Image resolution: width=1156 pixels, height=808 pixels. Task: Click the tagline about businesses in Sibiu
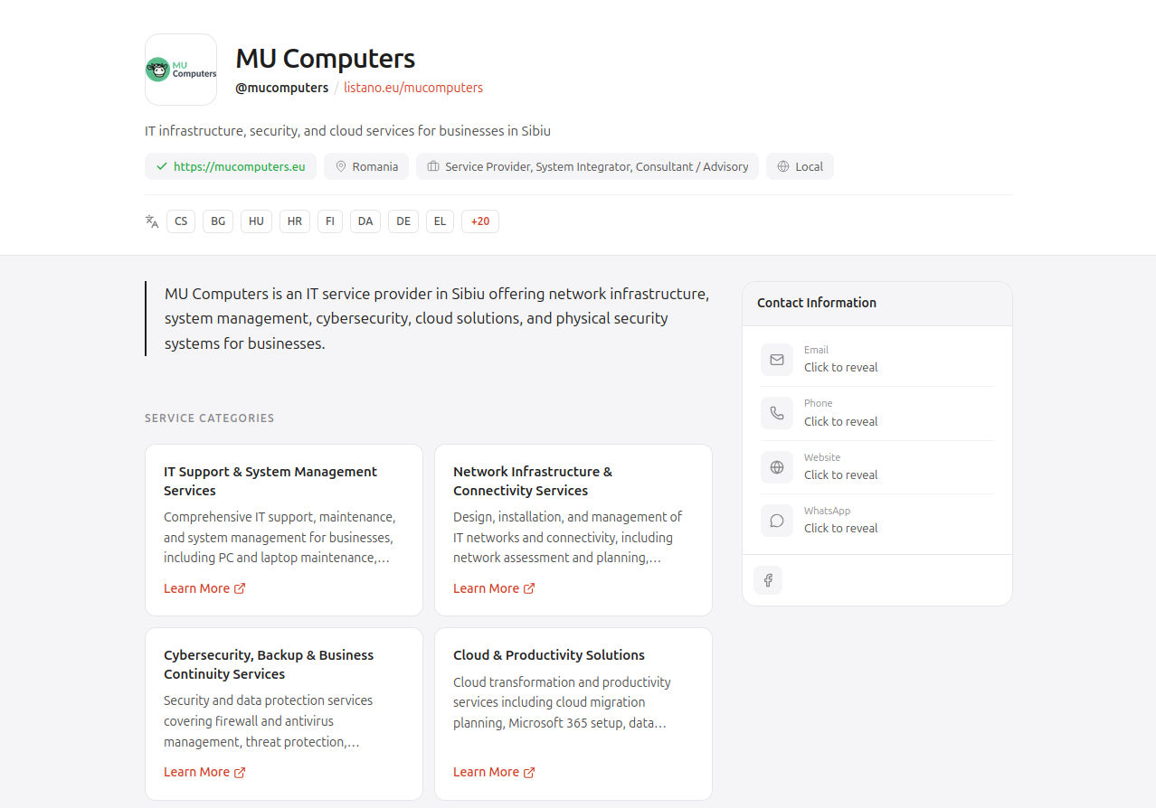point(347,131)
